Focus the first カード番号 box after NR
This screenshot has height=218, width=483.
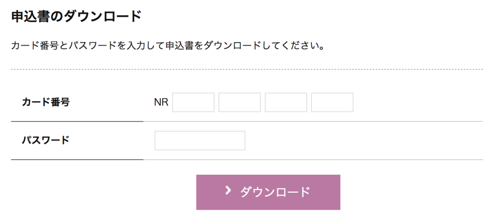(193, 102)
